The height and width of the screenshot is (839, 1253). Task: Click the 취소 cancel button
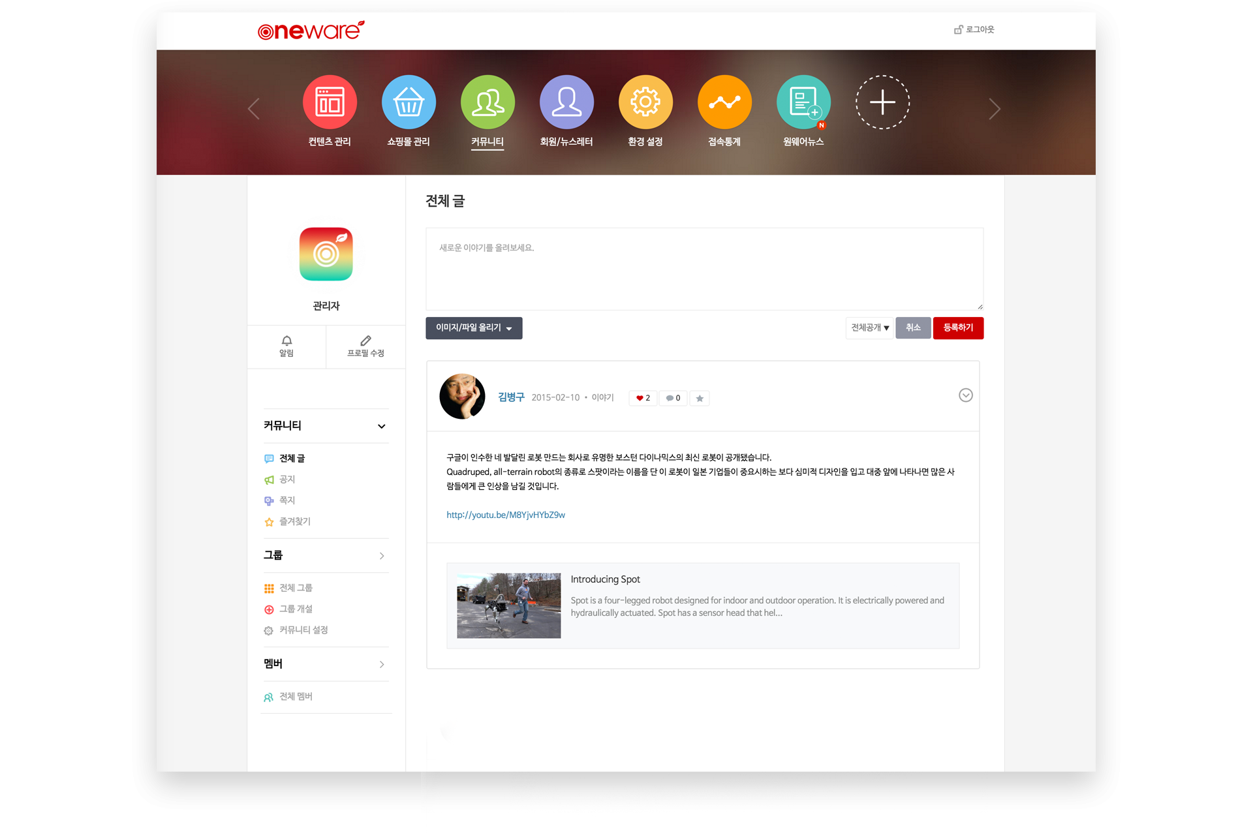(x=913, y=328)
